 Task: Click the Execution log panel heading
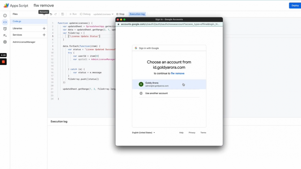pos(59,122)
